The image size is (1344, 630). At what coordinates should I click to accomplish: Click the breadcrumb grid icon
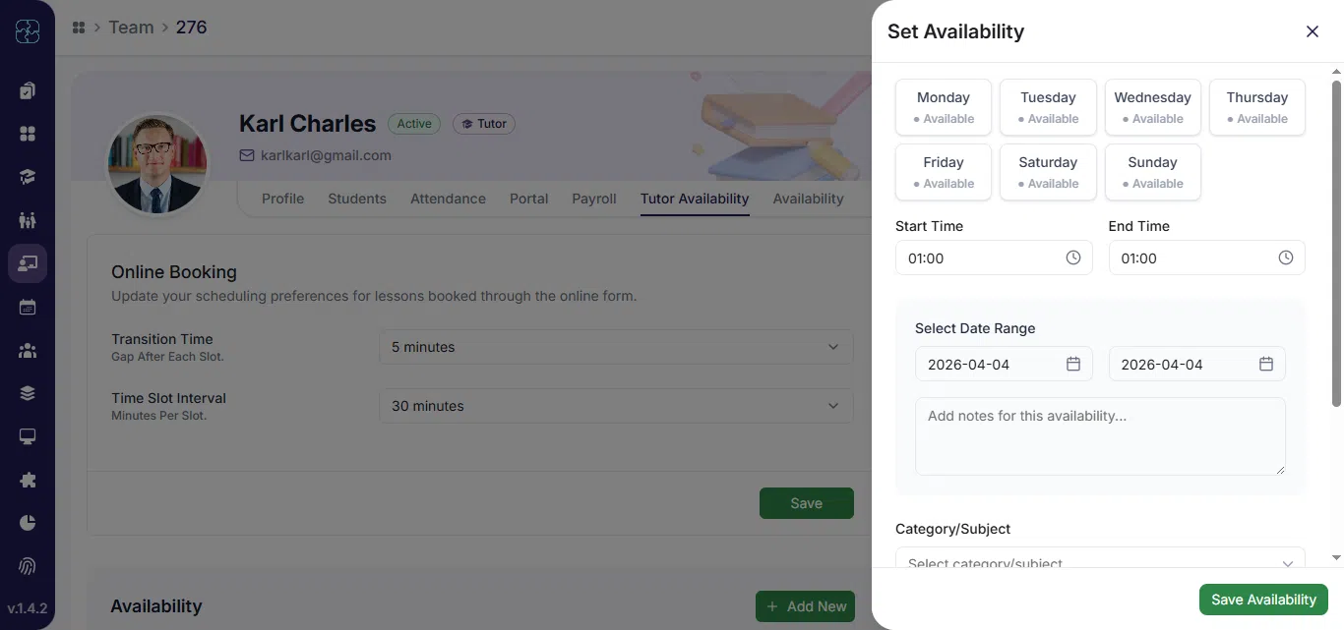point(79,28)
